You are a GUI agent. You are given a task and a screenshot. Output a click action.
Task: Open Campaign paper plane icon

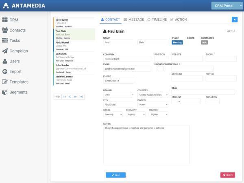click(x=5, y=51)
